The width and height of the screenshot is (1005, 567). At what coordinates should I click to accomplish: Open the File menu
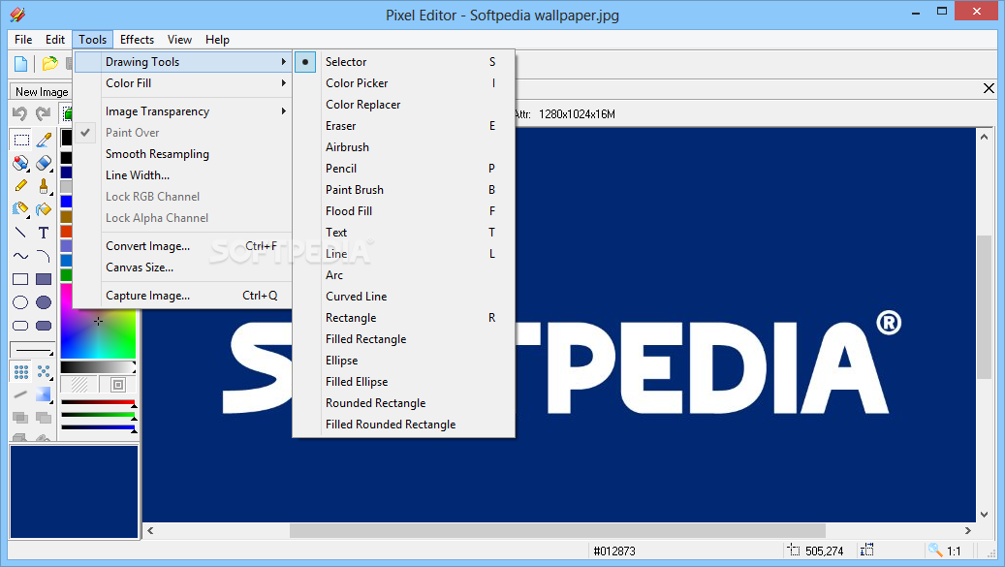pos(23,40)
